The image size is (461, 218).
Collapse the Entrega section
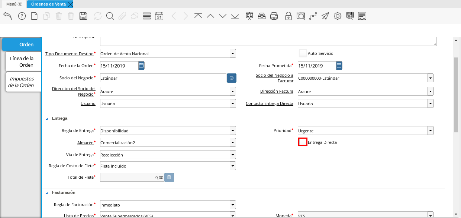point(47,119)
